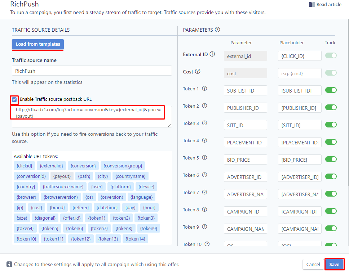The width and height of the screenshot is (349, 274).
Task: Insert the {externalid} URL token
Action: pyautogui.click(x=52, y=166)
